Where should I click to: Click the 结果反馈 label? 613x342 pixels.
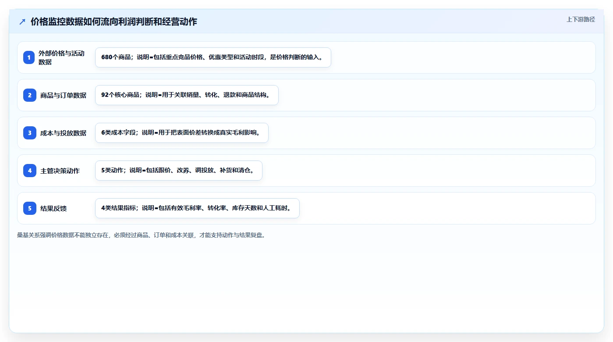click(x=53, y=208)
